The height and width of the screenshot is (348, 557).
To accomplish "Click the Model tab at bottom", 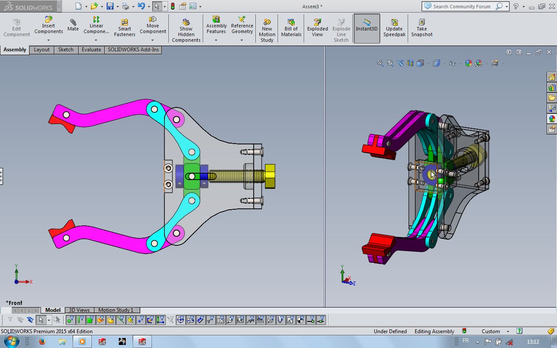I will pos(53,310).
